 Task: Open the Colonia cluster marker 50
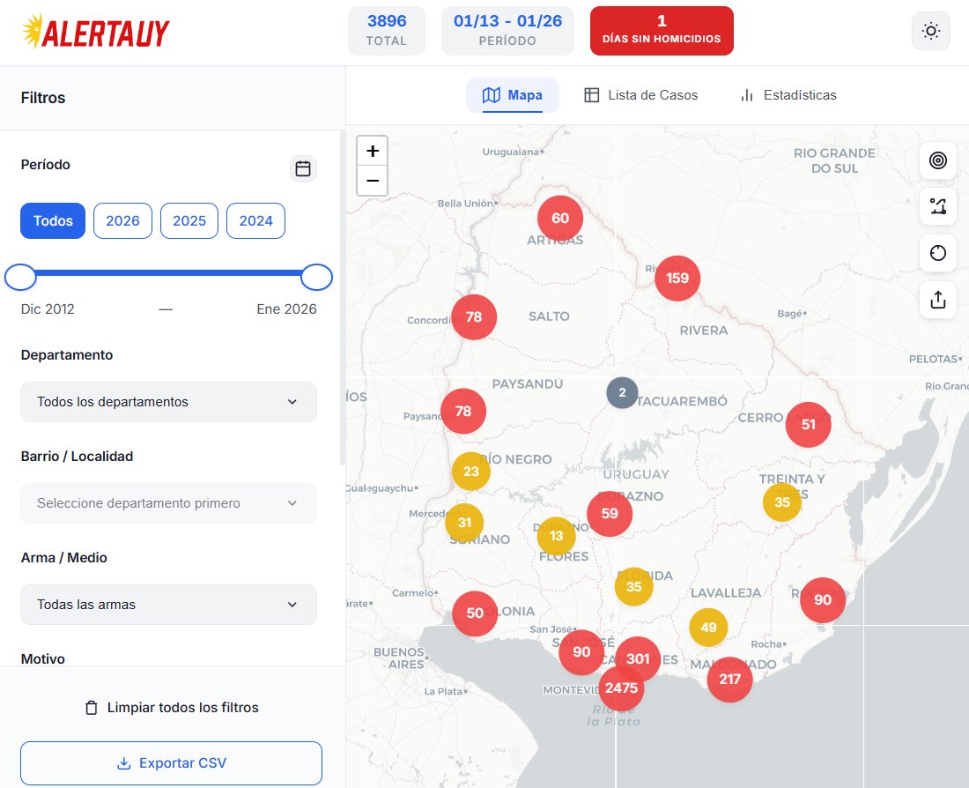coord(475,613)
